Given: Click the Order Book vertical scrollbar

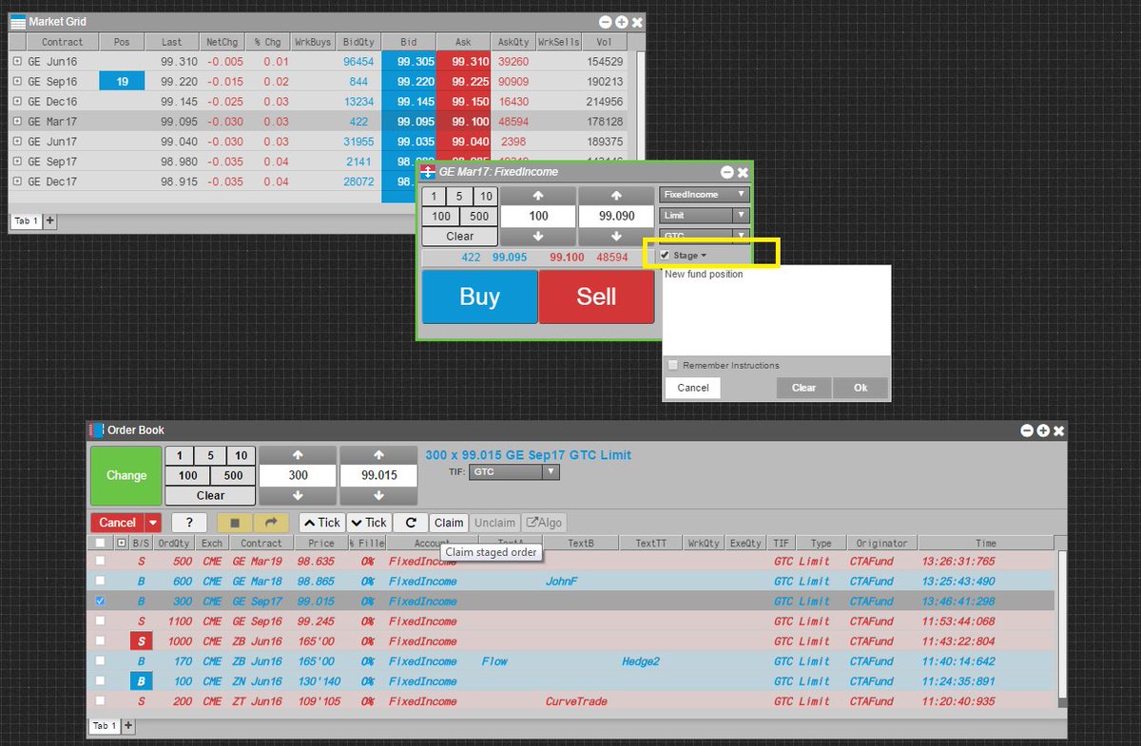Looking at the screenshot, I should 1061,627.
